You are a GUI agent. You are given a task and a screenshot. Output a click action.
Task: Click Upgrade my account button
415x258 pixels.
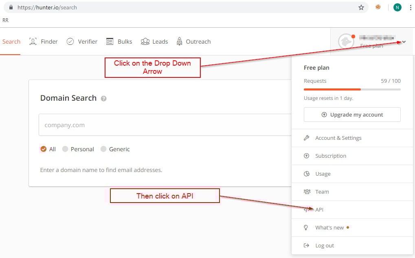tap(352, 115)
